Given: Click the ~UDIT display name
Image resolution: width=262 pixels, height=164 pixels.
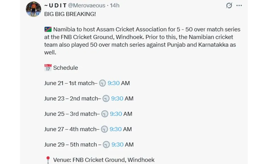Looking at the screenshot, I should tap(55, 5).
